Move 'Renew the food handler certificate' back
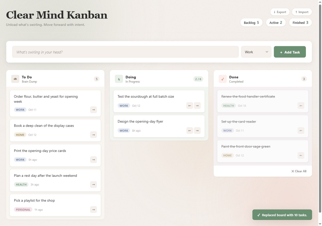This screenshot has width=322, height=226. 301,106
